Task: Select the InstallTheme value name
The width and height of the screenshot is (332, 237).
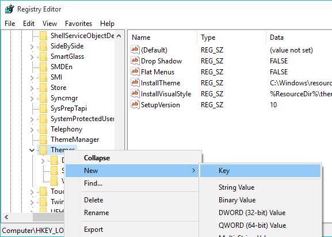Action: tap(161, 83)
